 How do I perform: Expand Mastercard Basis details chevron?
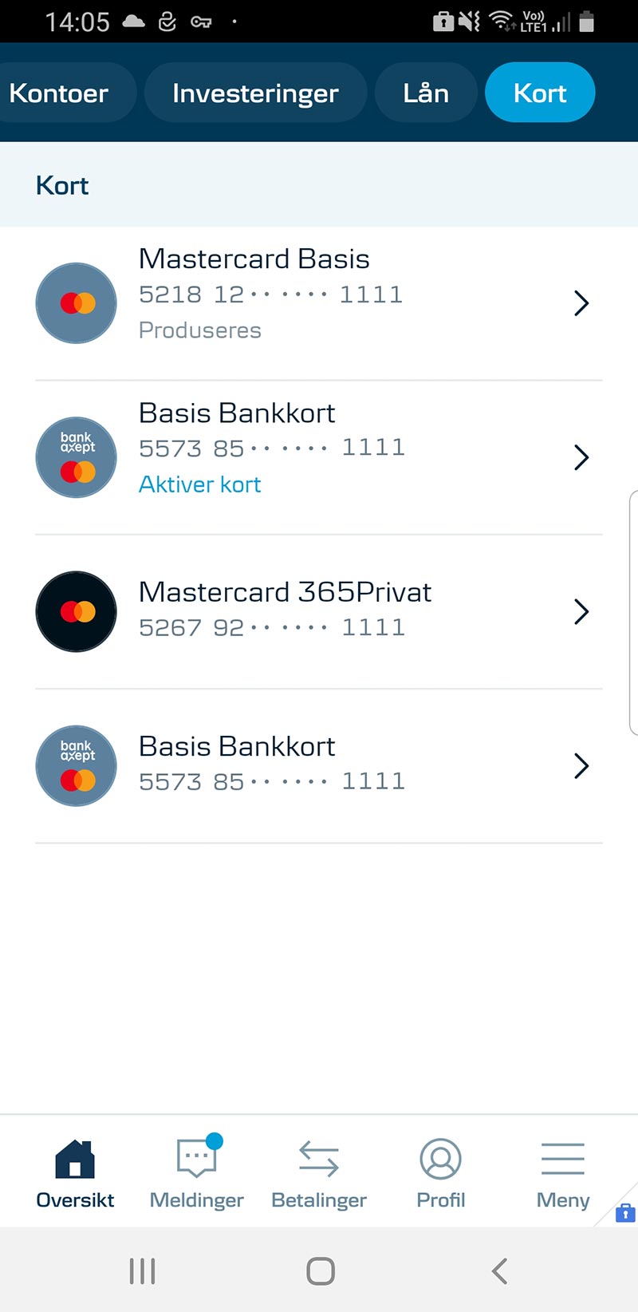coord(581,303)
